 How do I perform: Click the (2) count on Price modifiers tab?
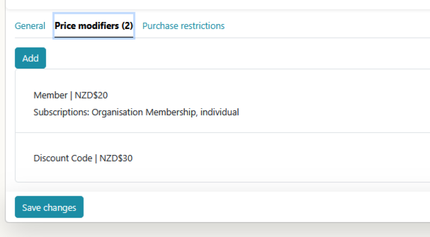pos(127,26)
